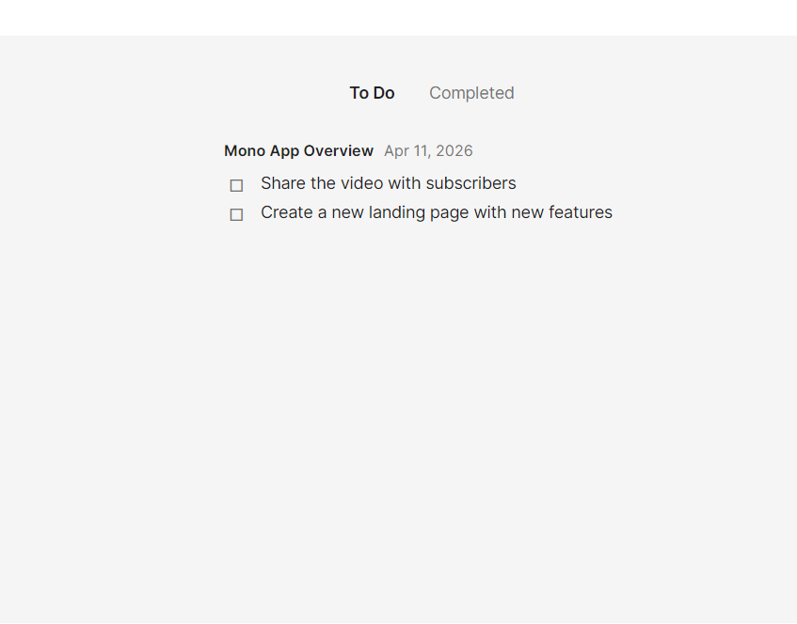Select the date next to the project title

tap(428, 150)
